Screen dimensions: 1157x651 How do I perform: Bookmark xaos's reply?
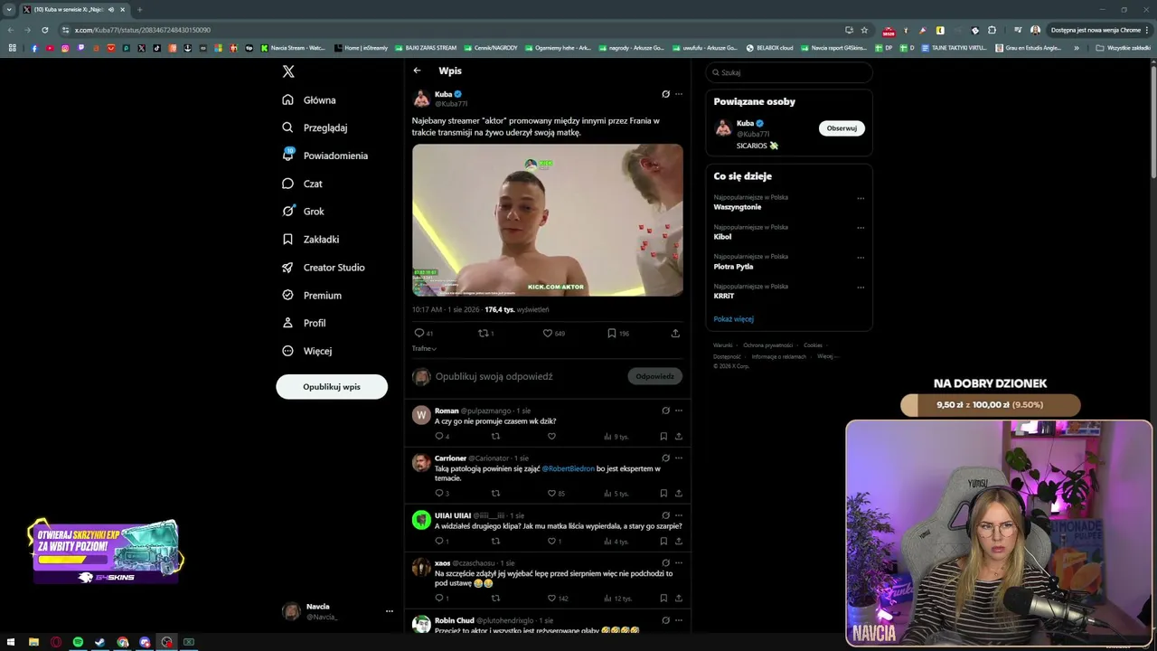(663, 599)
